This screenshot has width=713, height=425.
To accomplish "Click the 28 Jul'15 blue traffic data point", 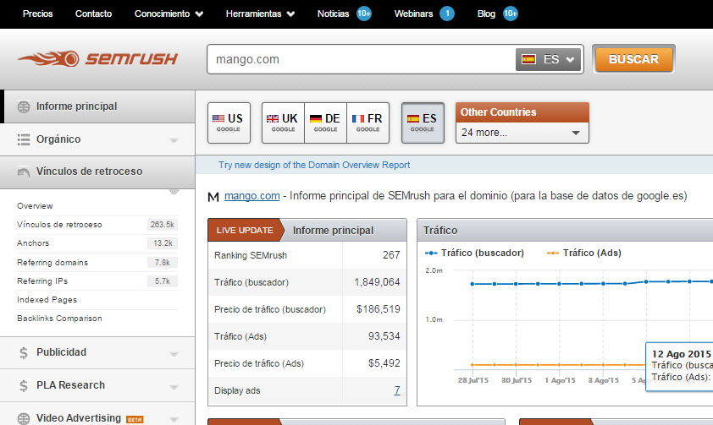I will (473, 284).
